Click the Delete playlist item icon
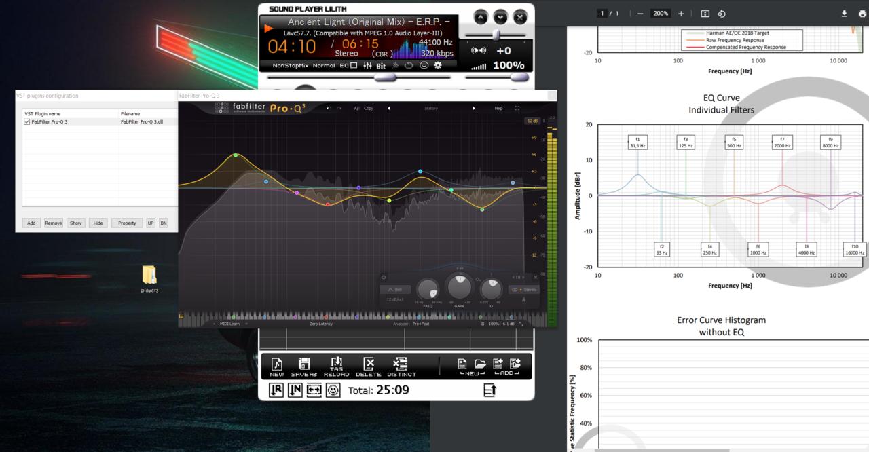The width and height of the screenshot is (869, 452). [x=369, y=366]
